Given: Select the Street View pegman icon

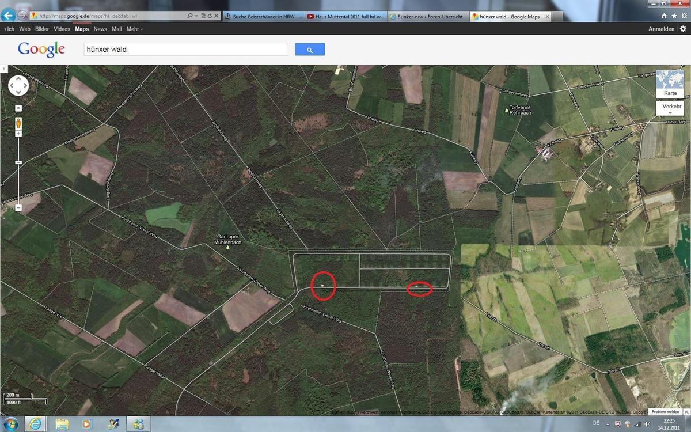Looking at the screenshot, I should tap(18, 123).
